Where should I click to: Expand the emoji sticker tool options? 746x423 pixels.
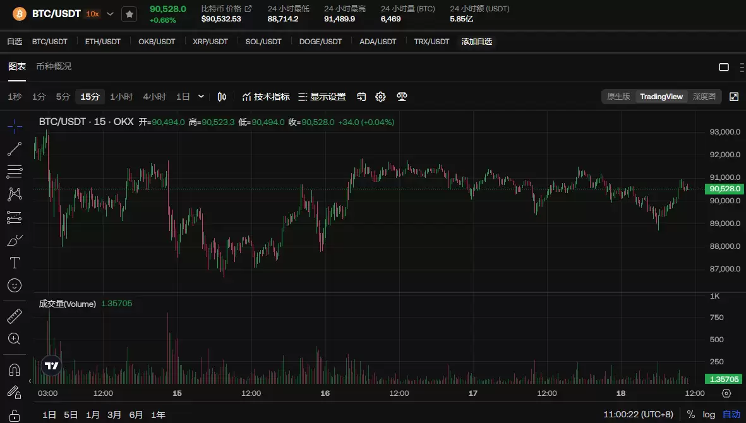coord(14,285)
